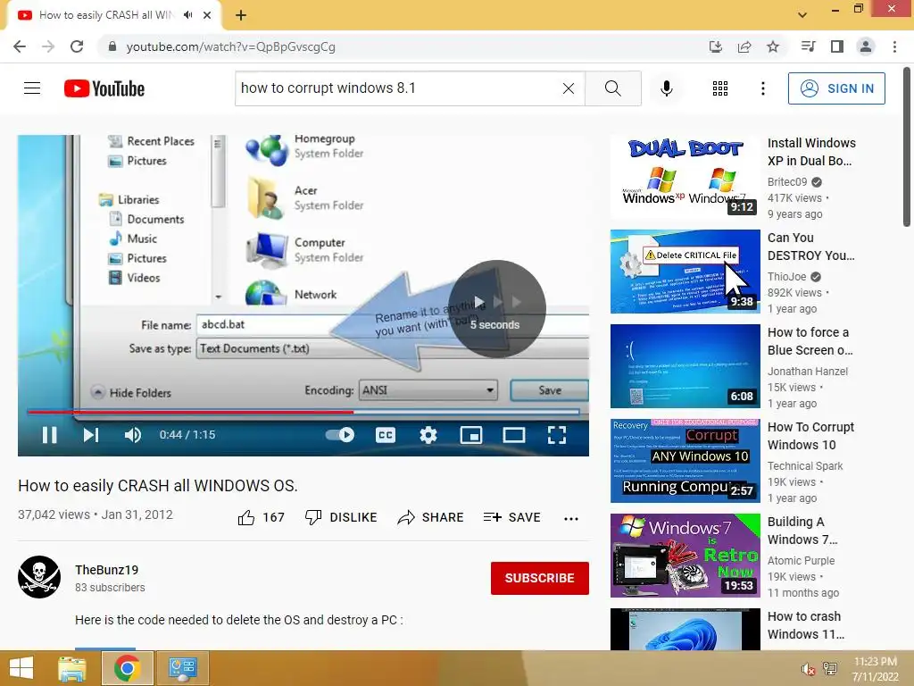The height and width of the screenshot is (686, 914).
Task: Switch to miniplayer mode
Action: pyautogui.click(x=471, y=435)
